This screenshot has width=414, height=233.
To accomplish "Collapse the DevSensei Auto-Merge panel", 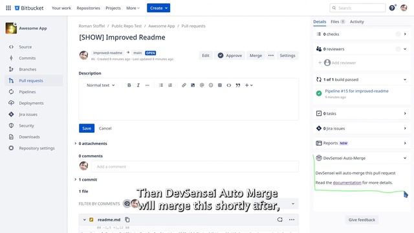I will pos(405,158).
